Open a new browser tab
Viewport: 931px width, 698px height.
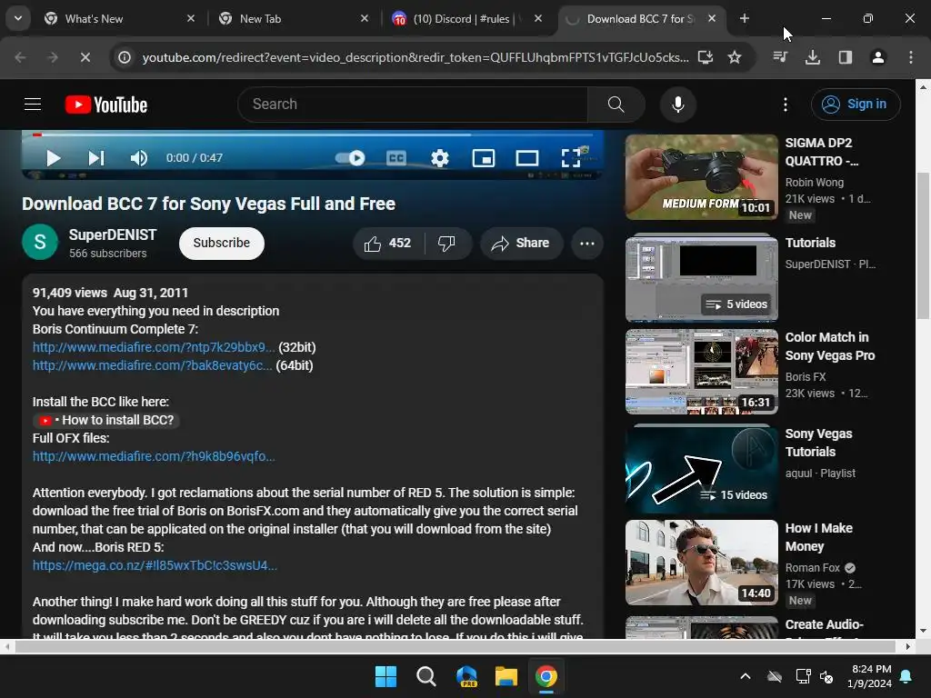click(745, 19)
